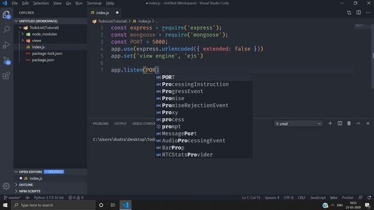Expand the views folder
The height and width of the screenshot is (210, 374).
[23, 40]
